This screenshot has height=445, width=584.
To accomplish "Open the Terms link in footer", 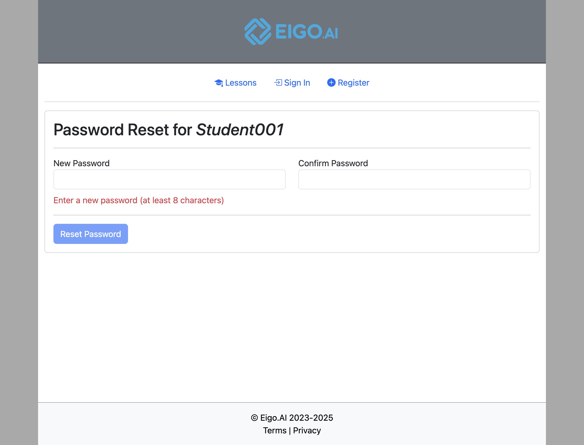I will pos(275,430).
